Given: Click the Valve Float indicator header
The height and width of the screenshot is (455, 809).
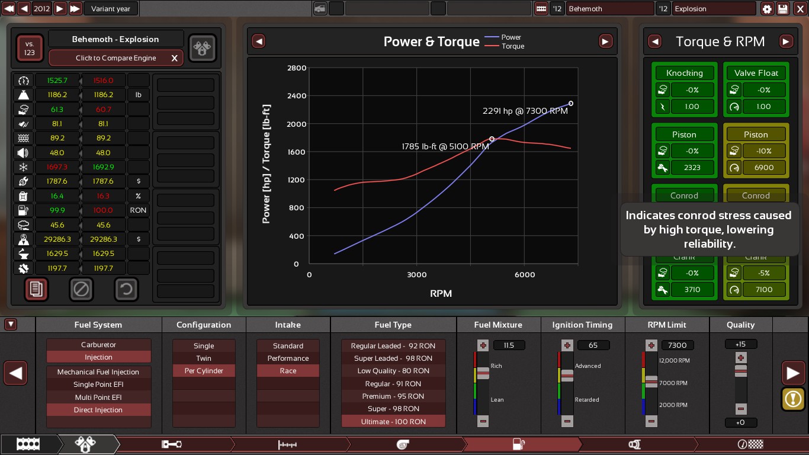Looking at the screenshot, I should (756, 73).
